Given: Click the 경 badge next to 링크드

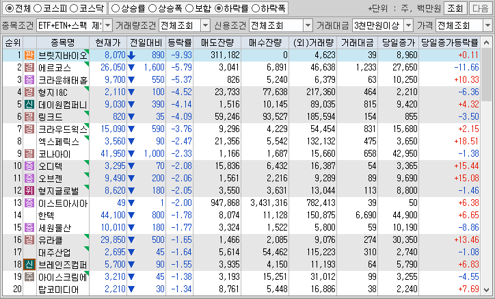Looking at the screenshot, I should 29,117.
